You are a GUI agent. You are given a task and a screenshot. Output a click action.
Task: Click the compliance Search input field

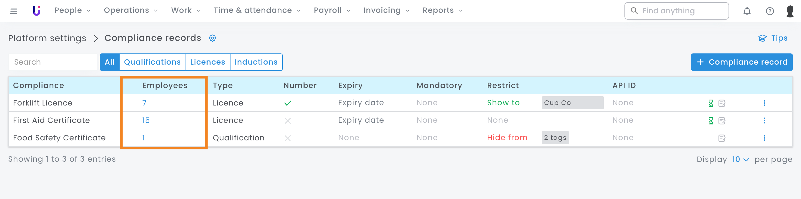[53, 62]
